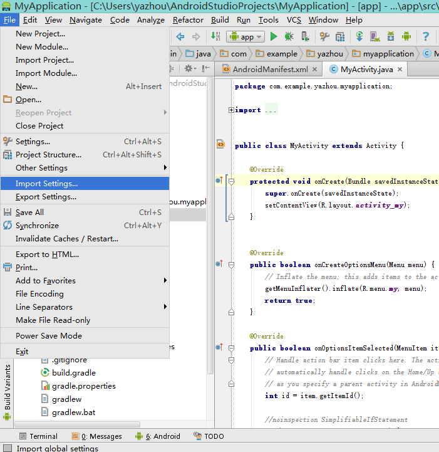
Task: Select Import Settings... menu entry
Action: click(85, 183)
